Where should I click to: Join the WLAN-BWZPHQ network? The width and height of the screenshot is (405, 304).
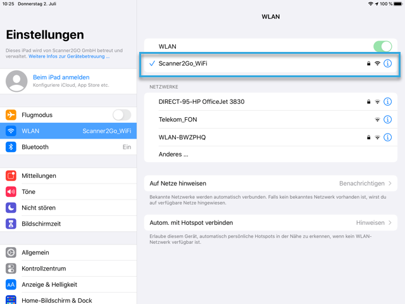[x=270, y=137]
